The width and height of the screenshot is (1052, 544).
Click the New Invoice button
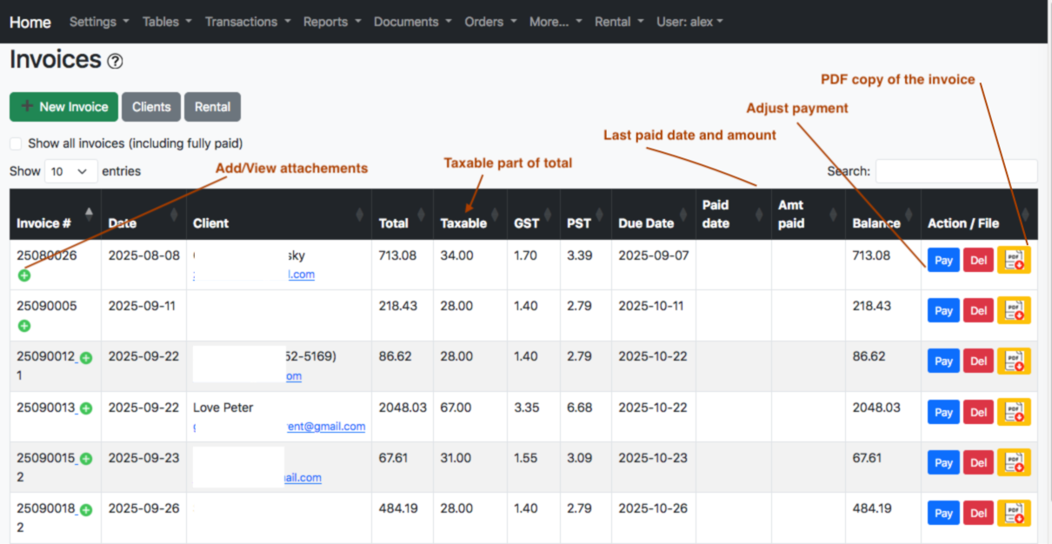point(64,107)
